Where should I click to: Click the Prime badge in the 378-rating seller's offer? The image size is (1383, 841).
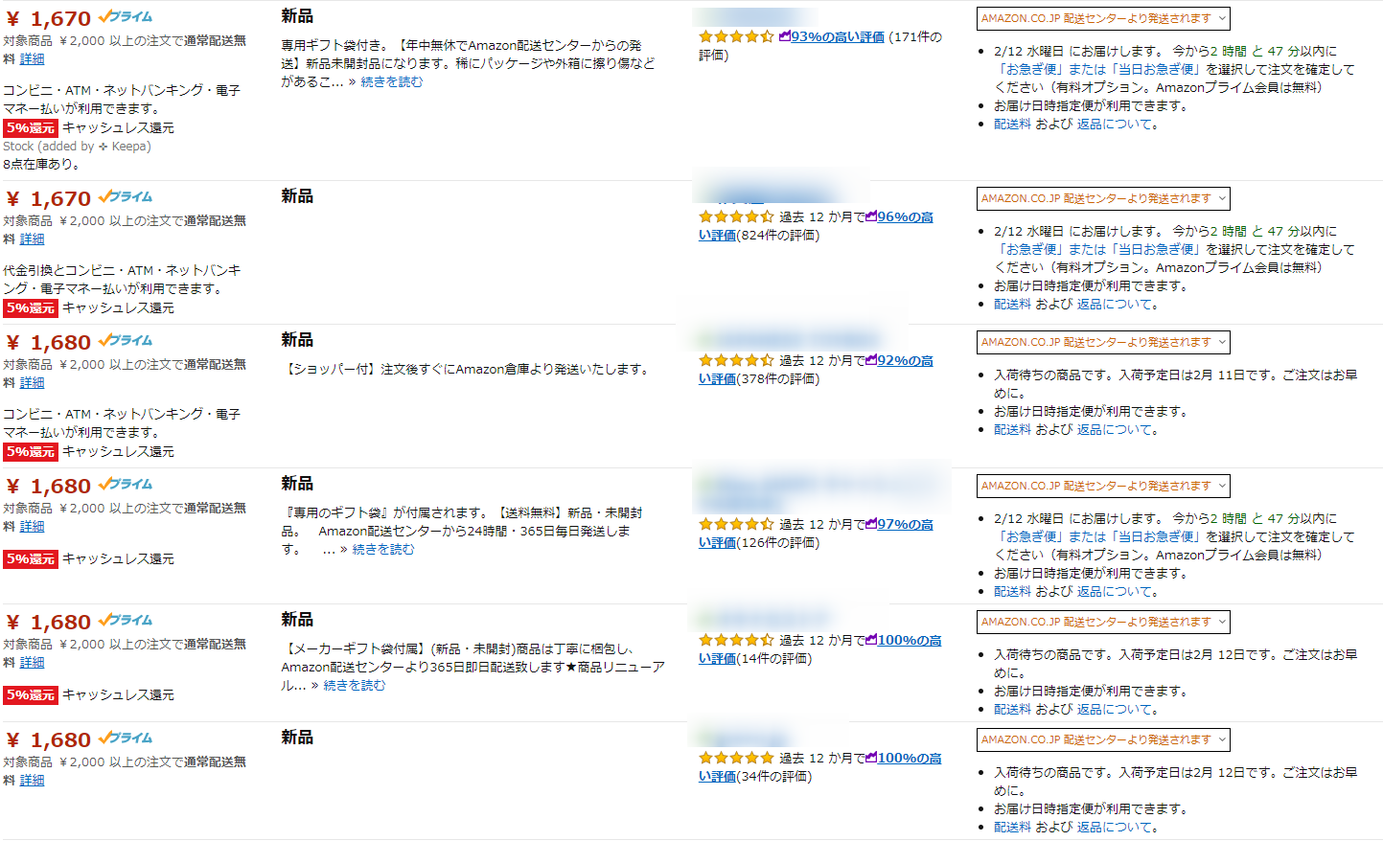[x=126, y=341]
